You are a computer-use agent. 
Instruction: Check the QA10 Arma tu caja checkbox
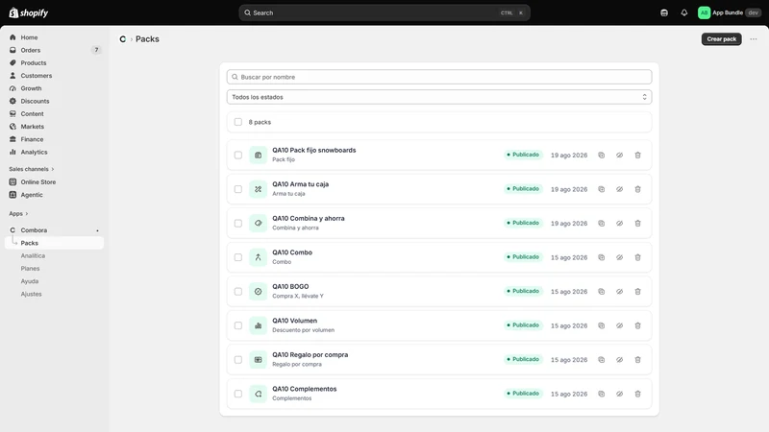pos(237,189)
